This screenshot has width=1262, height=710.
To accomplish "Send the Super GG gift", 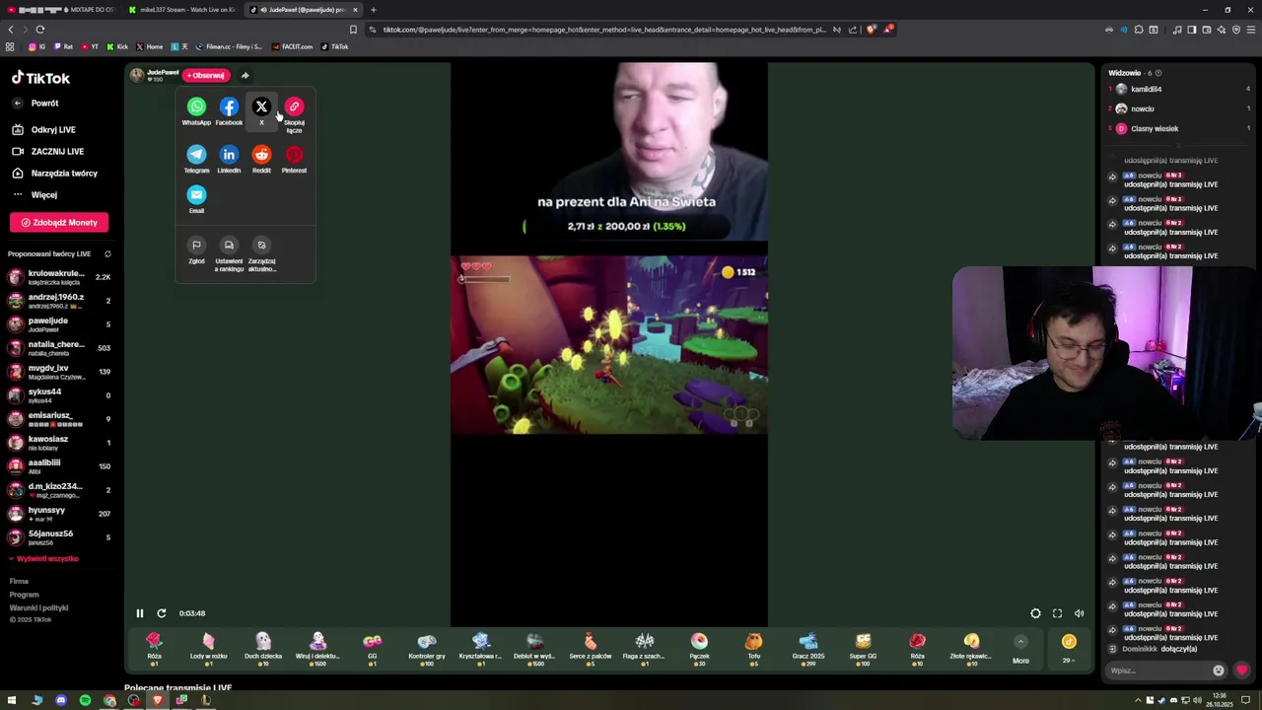I will (863, 649).
